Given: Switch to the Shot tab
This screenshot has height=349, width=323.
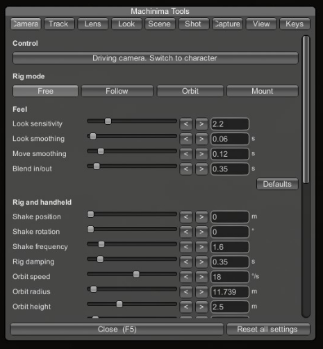Looking at the screenshot, I should pyautogui.click(x=194, y=24).
